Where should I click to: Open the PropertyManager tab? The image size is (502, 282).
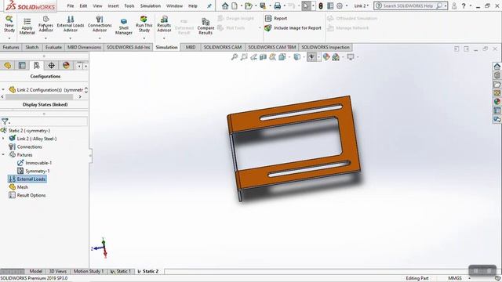[22, 66]
